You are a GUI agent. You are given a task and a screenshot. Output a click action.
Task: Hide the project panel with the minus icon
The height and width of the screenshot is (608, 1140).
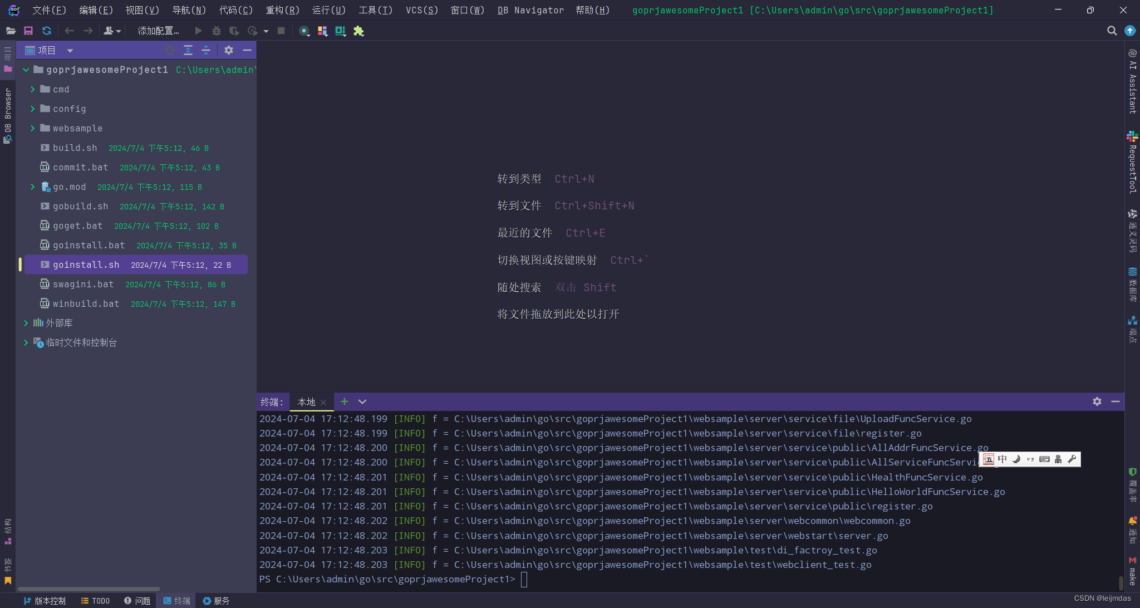247,51
